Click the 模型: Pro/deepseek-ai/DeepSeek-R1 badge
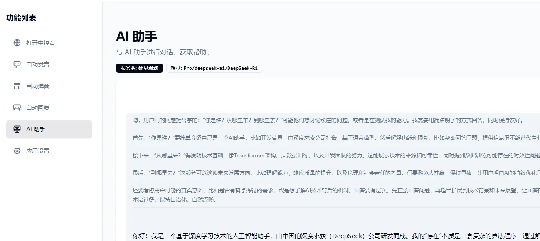The height and width of the screenshot is (241, 540). coord(215,68)
